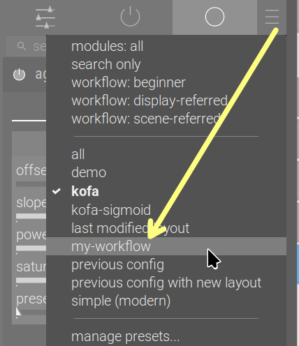
Task: Select workflow: display-referred entry
Action: point(149,101)
